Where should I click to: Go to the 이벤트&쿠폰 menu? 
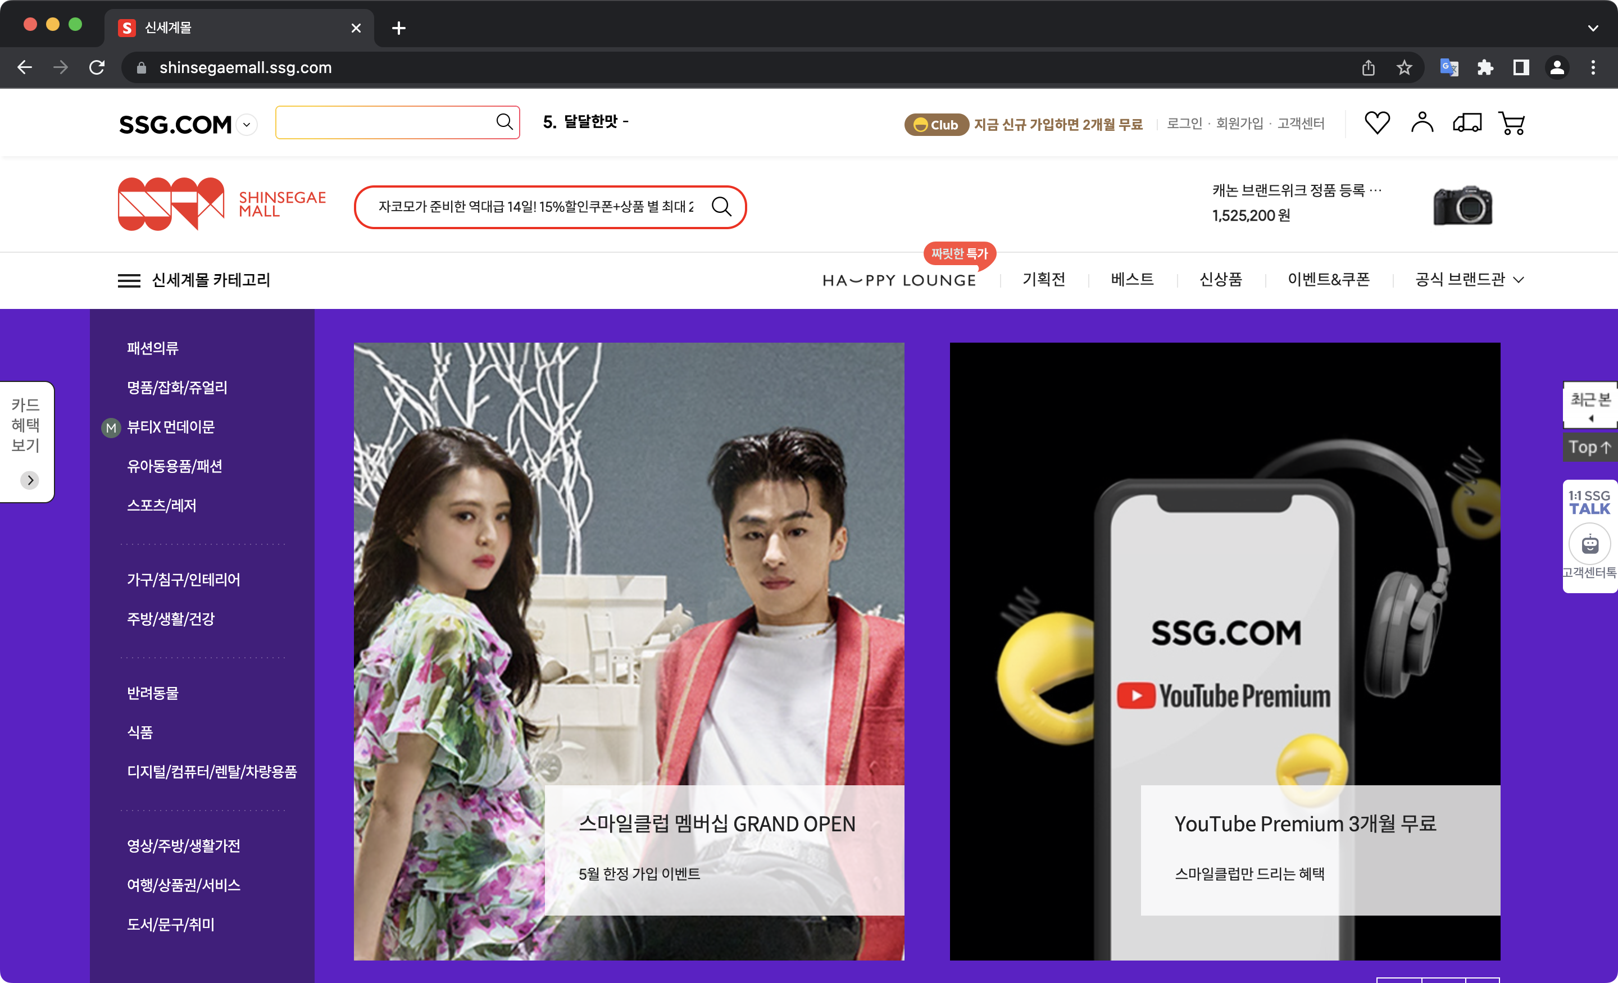pos(1328,280)
